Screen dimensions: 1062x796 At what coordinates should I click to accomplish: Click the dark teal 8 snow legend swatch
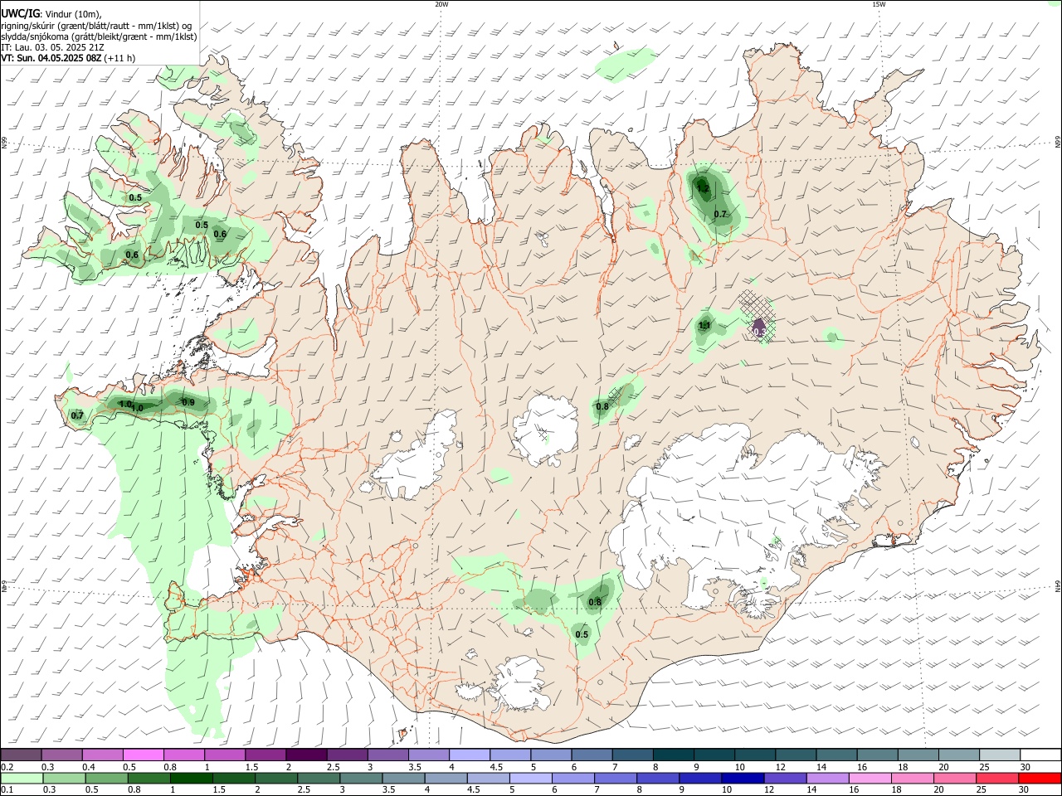tap(674, 755)
